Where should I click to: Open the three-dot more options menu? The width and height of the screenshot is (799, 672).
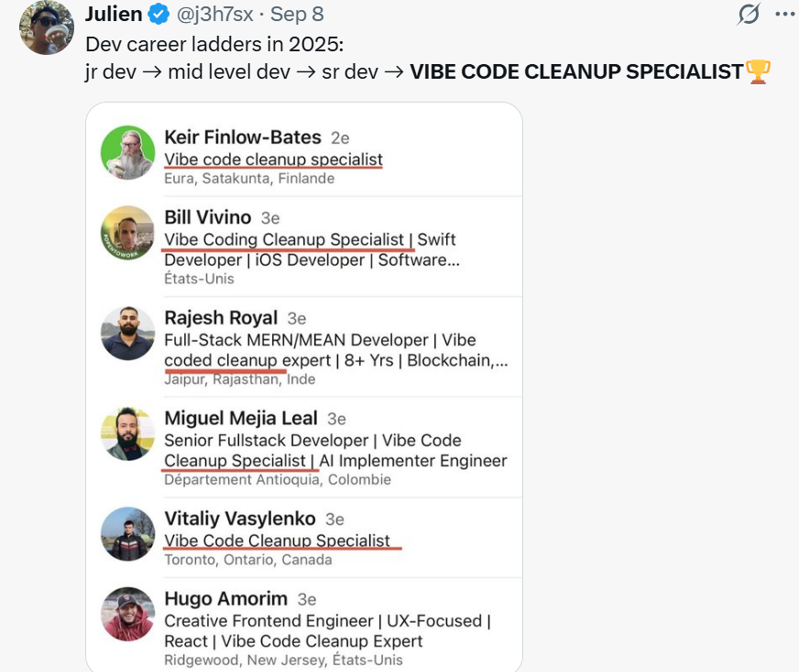tap(785, 15)
